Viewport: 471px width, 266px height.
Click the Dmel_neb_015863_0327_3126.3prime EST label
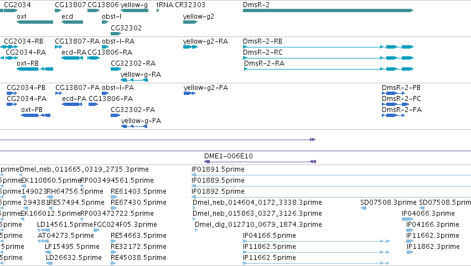click(x=257, y=214)
